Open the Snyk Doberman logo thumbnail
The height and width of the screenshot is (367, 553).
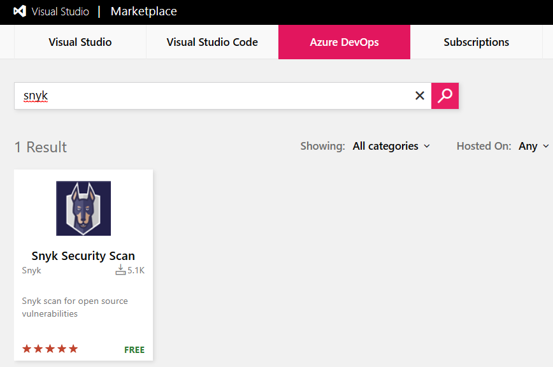coord(83,208)
